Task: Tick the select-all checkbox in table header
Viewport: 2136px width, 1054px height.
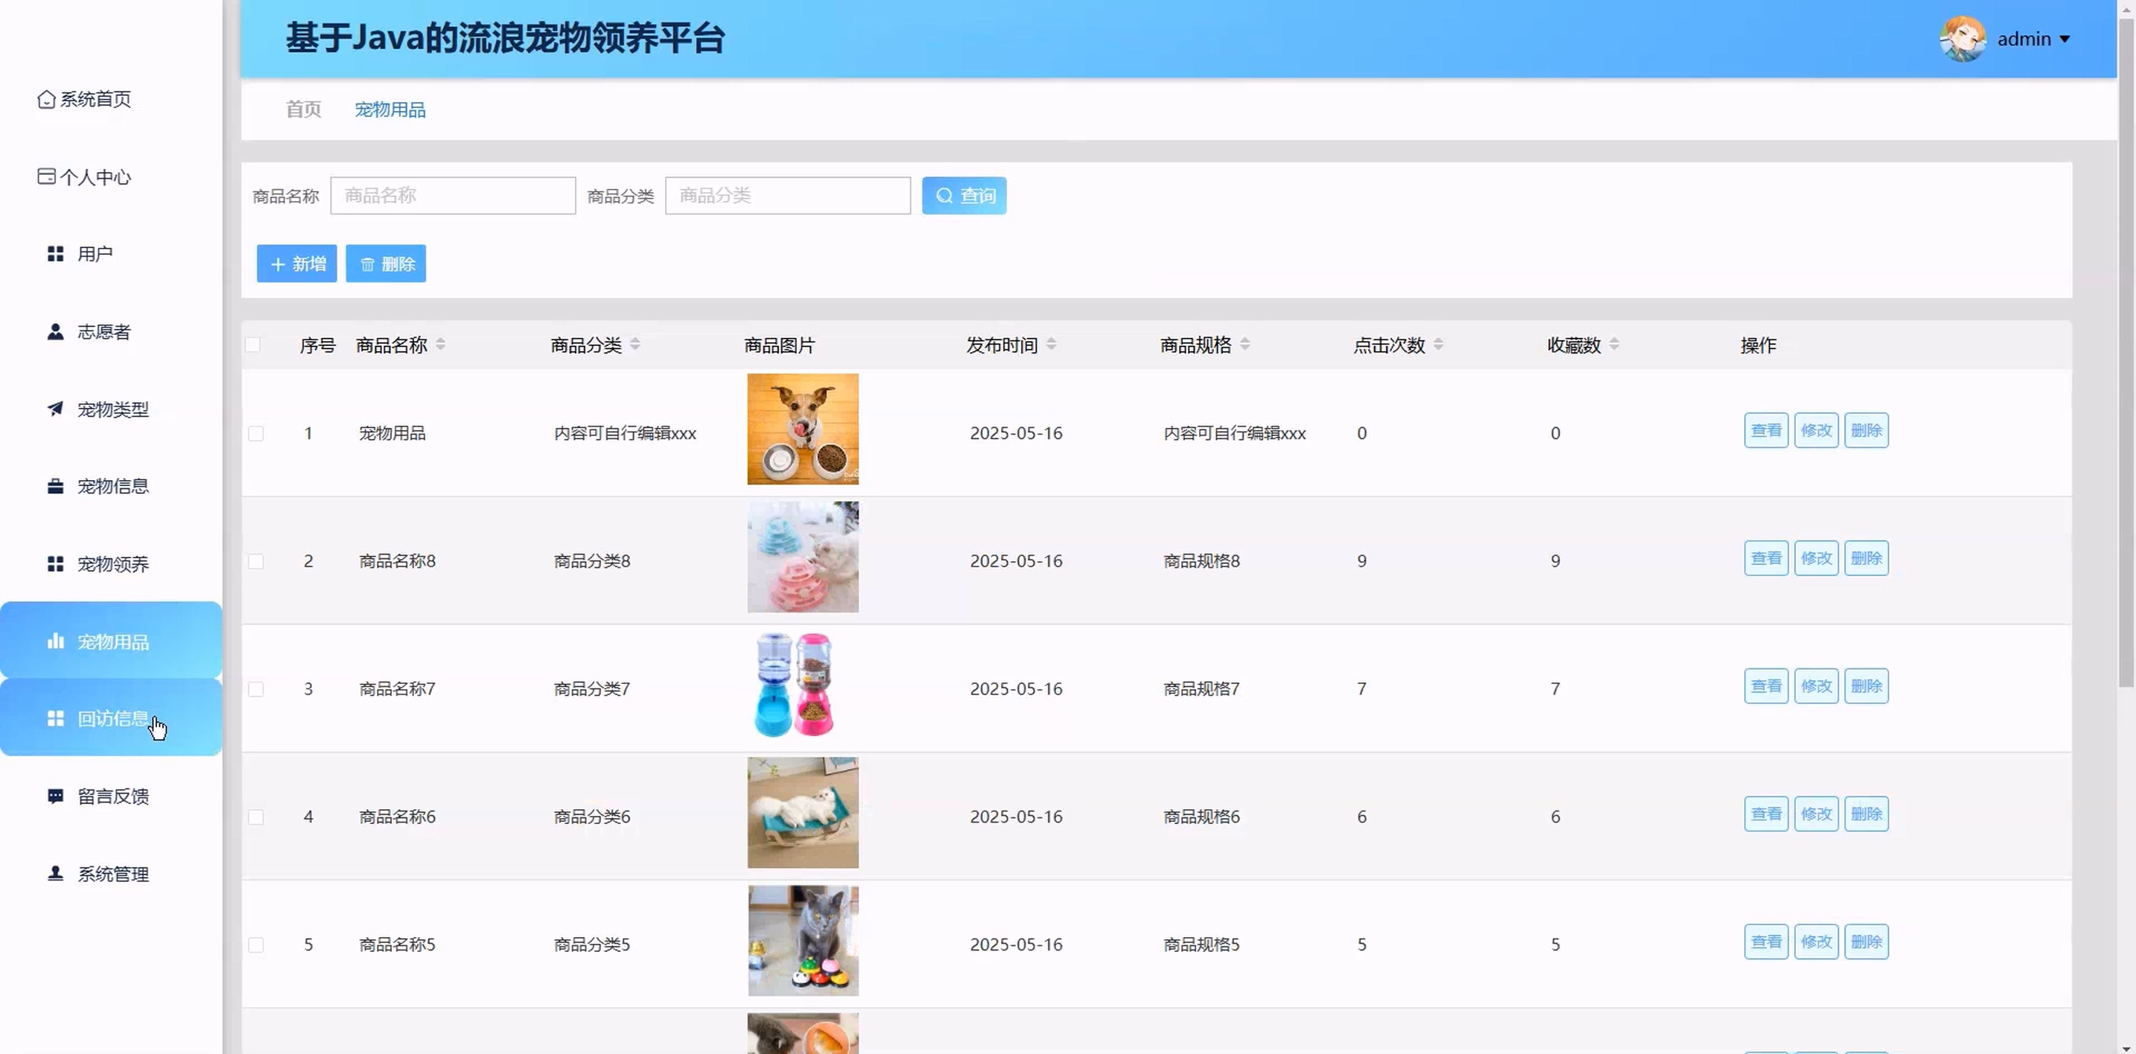Action: [x=254, y=345]
